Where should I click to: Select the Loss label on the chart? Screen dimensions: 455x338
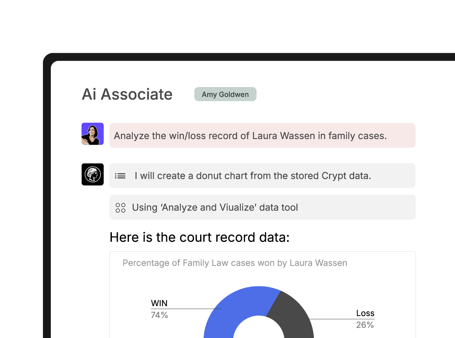(365, 313)
